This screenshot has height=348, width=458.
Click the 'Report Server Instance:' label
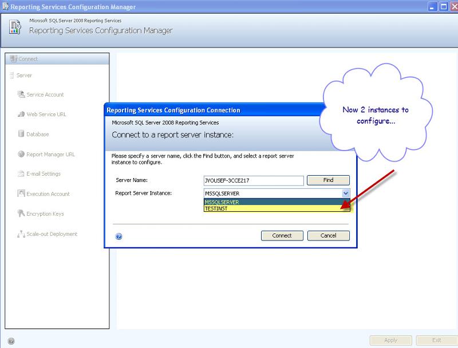pyautogui.click(x=144, y=193)
